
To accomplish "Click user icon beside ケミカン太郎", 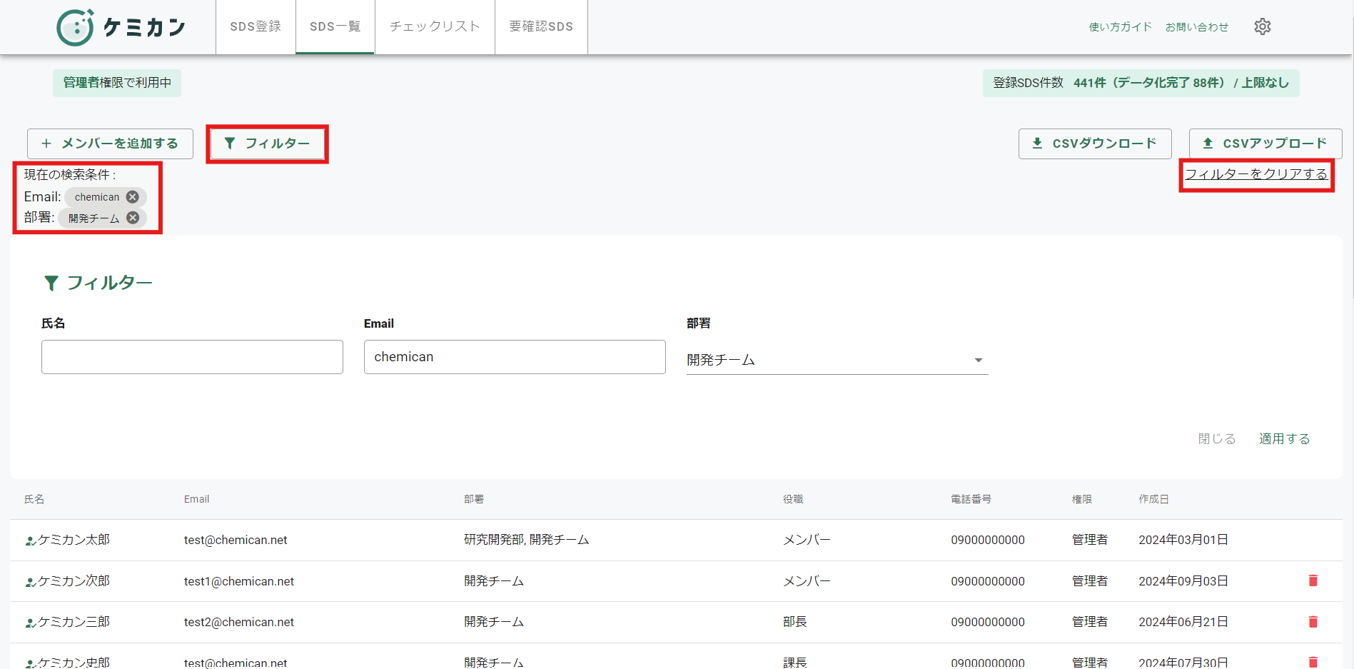I will [x=31, y=540].
